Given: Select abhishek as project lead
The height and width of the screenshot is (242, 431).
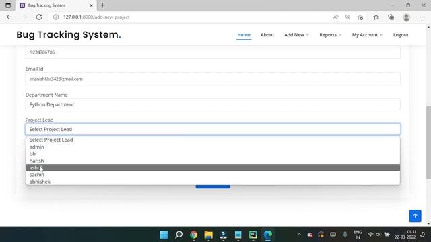Looking at the screenshot, I should (x=213, y=182).
